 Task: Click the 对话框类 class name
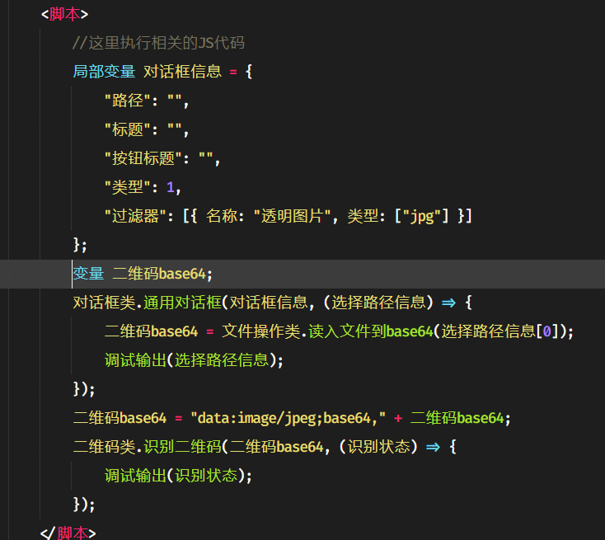[104, 303]
